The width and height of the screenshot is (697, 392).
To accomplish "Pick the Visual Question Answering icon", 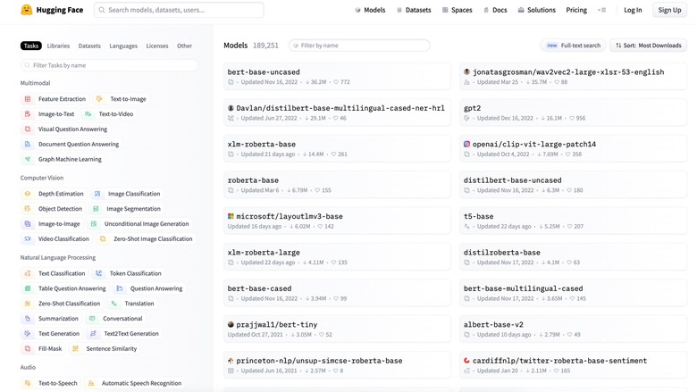I will tap(28, 129).
